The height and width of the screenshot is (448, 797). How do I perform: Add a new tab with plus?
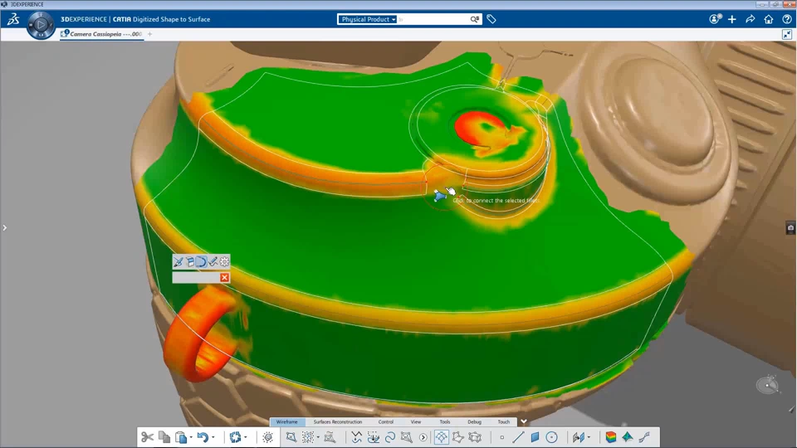click(150, 34)
